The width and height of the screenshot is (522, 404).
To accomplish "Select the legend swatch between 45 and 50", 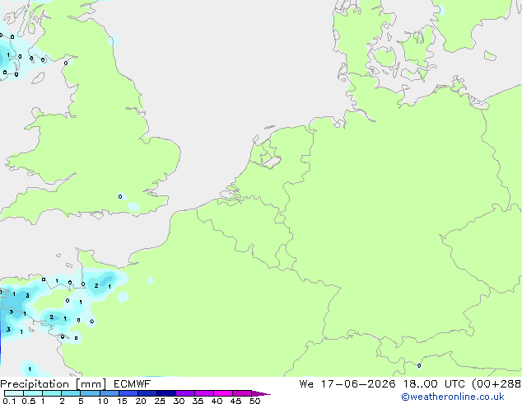I will pos(242,393).
